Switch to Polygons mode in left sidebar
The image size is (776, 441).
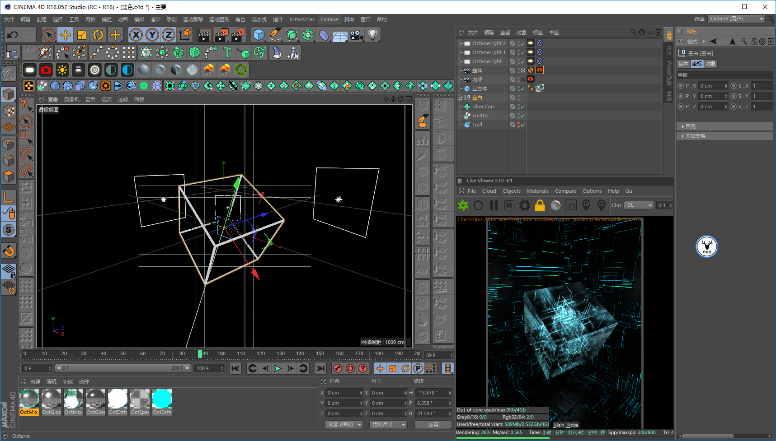[x=9, y=176]
